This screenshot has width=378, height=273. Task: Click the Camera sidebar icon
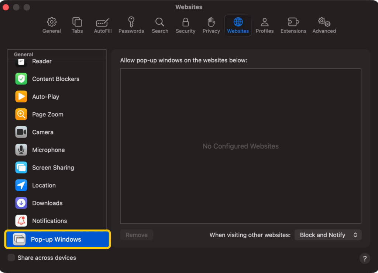pos(21,132)
